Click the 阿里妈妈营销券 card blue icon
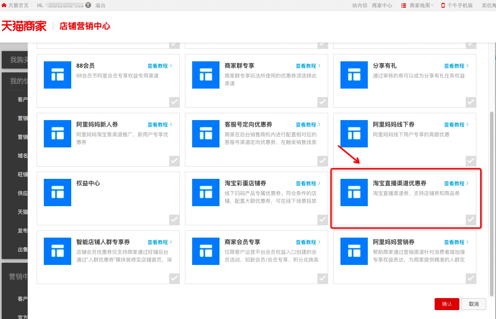This screenshot has width=496, height=319. point(354,251)
